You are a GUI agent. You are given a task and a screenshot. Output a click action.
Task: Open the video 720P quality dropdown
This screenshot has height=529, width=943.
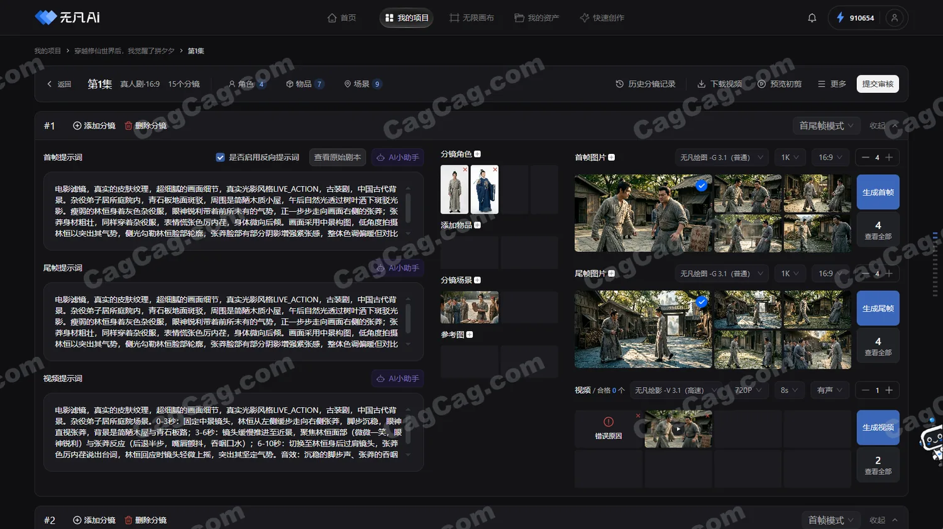pos(747,390)
